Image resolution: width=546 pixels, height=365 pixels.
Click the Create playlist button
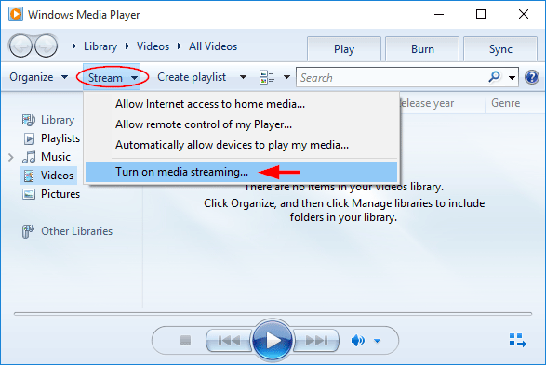[x=192, y=77]
